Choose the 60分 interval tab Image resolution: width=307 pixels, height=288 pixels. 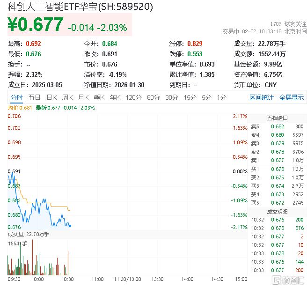[153, 97]
